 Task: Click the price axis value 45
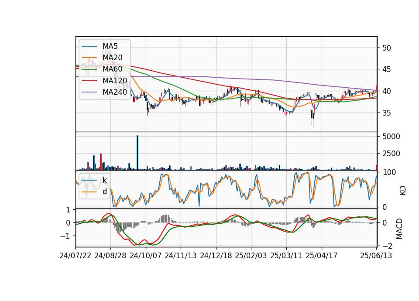tap(387, 69)
